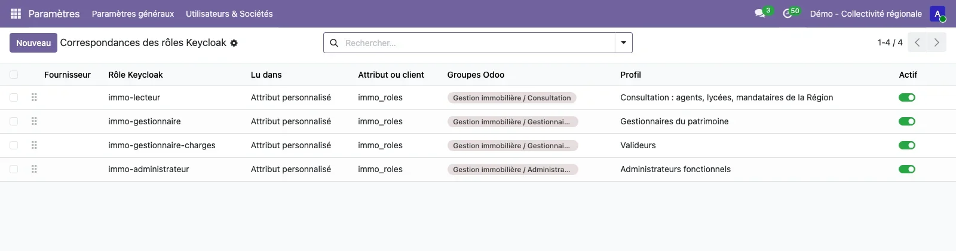Click the group tag in immo-gestionnaire row
956x251 pixels.
coord(513,122)
